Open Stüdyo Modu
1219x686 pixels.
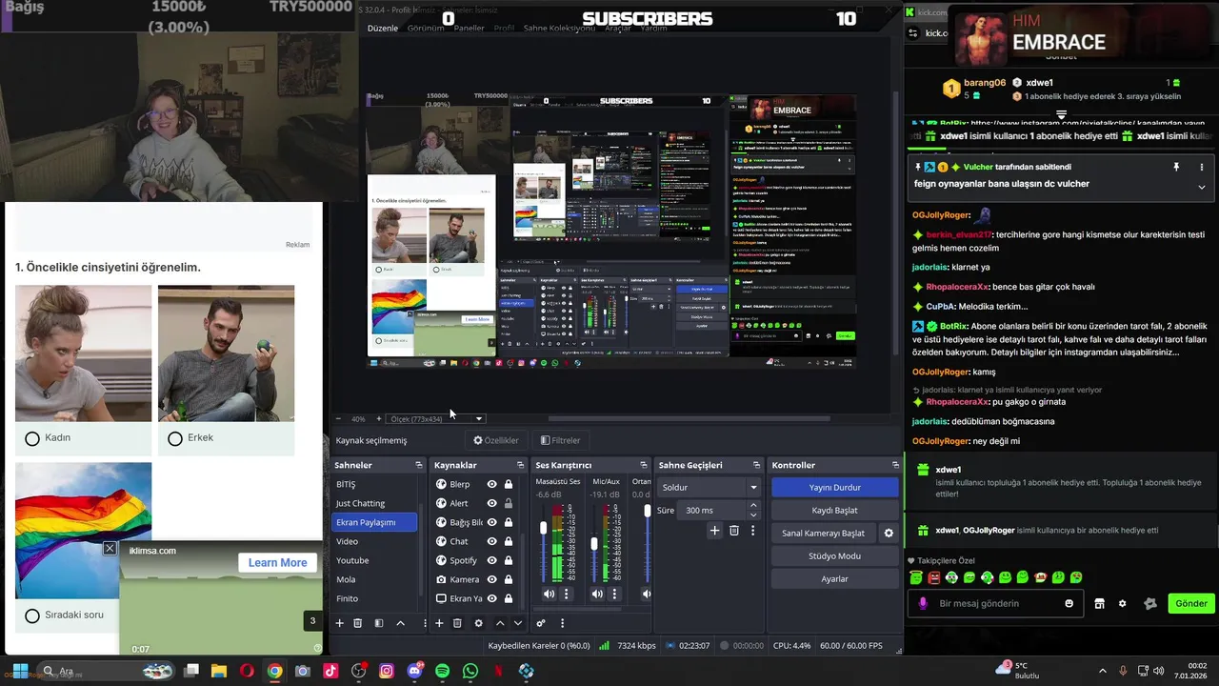coord(834,555)
